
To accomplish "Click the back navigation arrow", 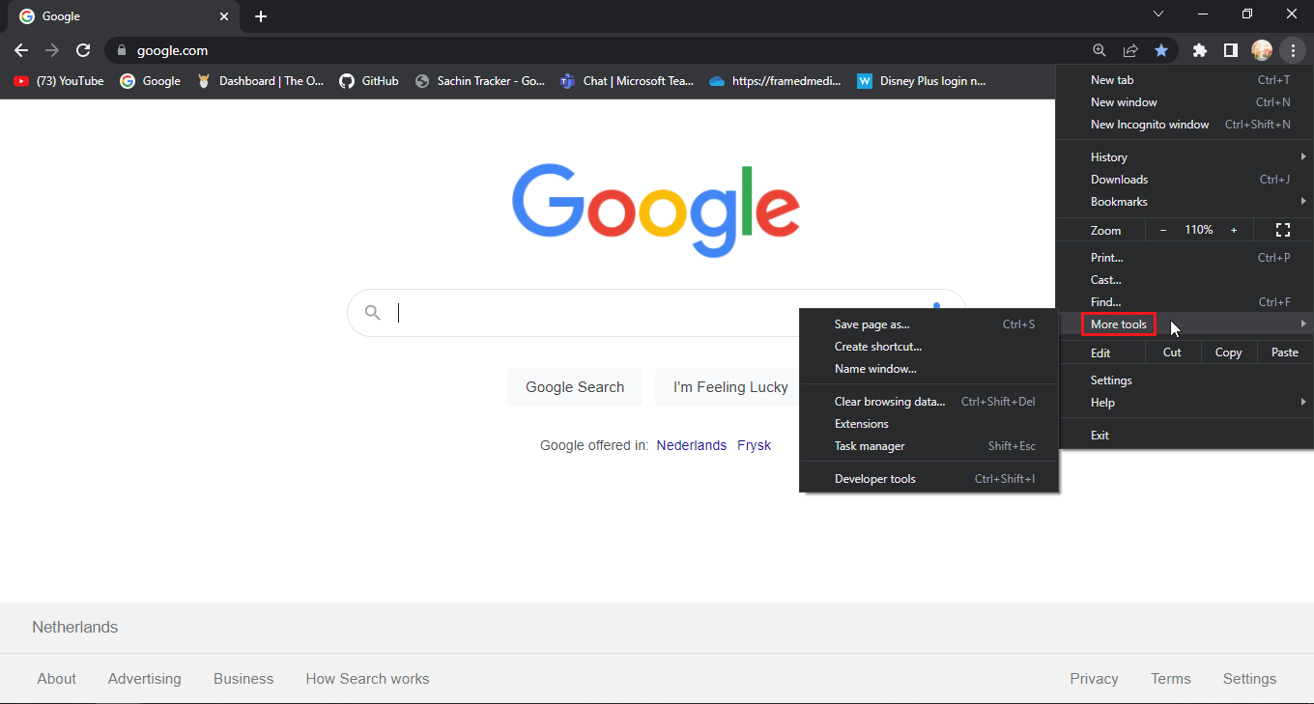I will point(21,50).
